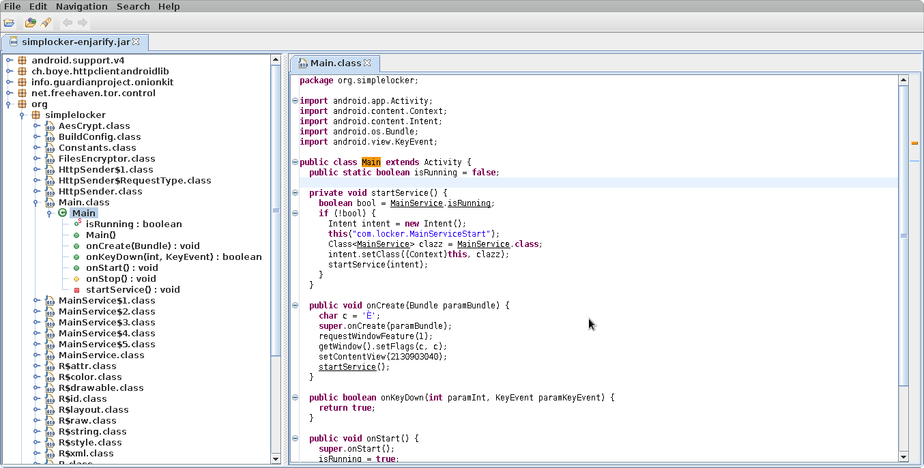The image size is (924, 468).
Task: Follow the MainService link in boolean bool line
Action: (x=416, y=203)
